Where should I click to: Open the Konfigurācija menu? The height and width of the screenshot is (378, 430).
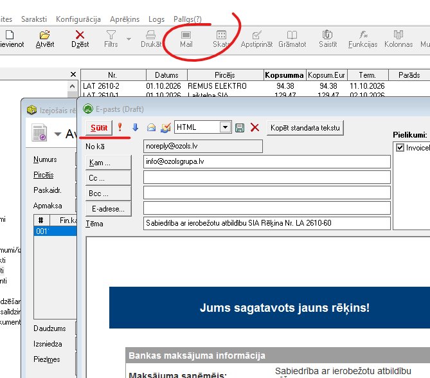(78, 19)
